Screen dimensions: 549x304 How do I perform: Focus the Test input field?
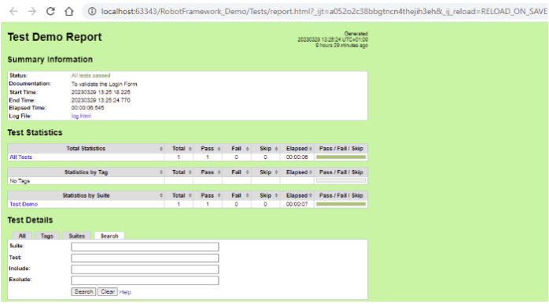[145, 258]
